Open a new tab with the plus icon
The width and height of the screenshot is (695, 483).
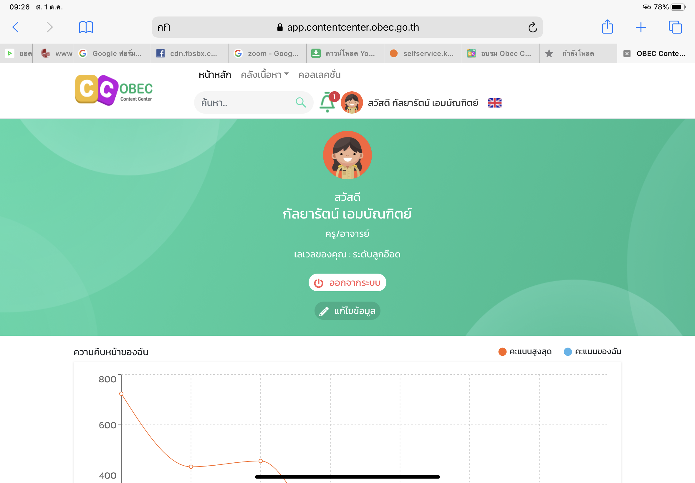[x=641, y=27]
